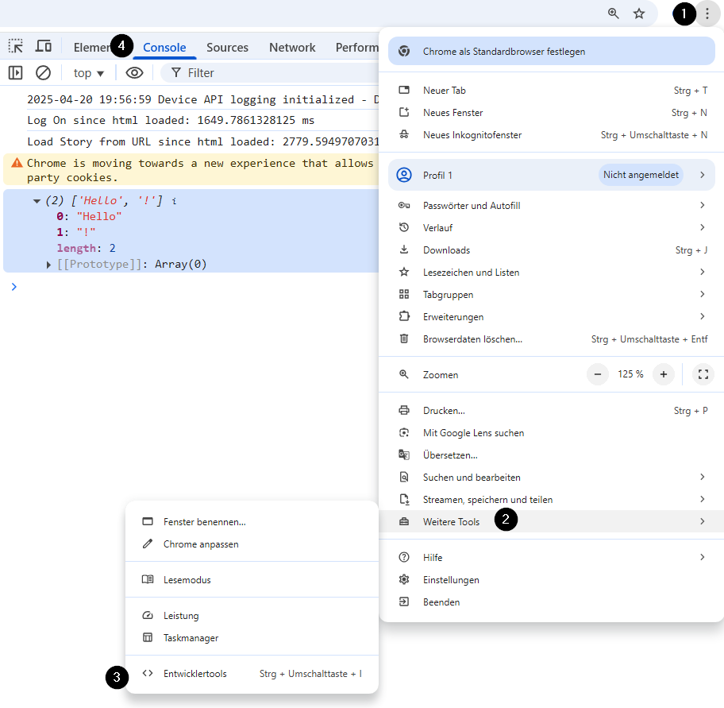Viewport: 724px width, 708px height.
Task: Choose Fenster benennen... in submenu
Action: tap(252, 522)
